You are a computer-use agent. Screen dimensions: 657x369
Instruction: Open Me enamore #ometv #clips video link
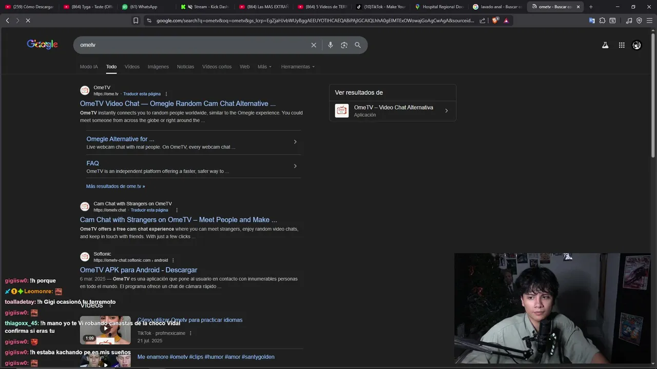coord(206,357)
